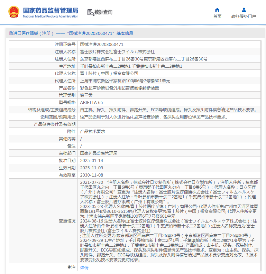
Task: Open the 详情 link in the 注 row
Action: (84, 268)
